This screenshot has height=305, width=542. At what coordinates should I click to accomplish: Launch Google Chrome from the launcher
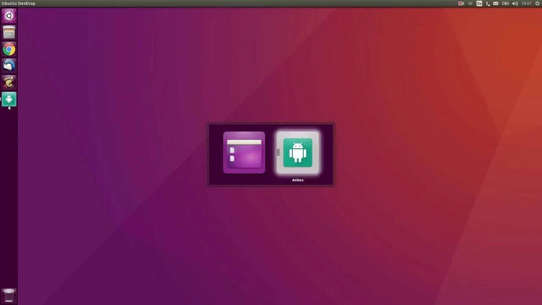point(9,49)
